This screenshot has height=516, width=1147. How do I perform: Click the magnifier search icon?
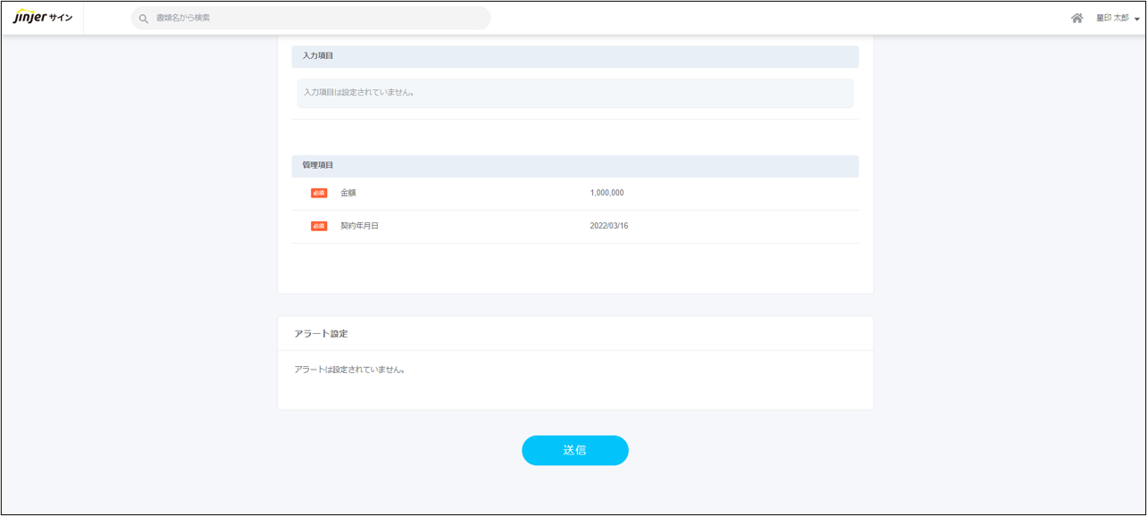(143, 18)
